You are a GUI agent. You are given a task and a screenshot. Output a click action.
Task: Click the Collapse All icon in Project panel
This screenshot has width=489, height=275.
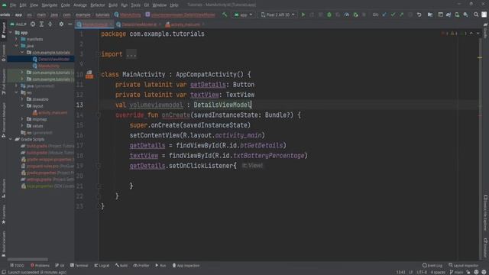50,24
